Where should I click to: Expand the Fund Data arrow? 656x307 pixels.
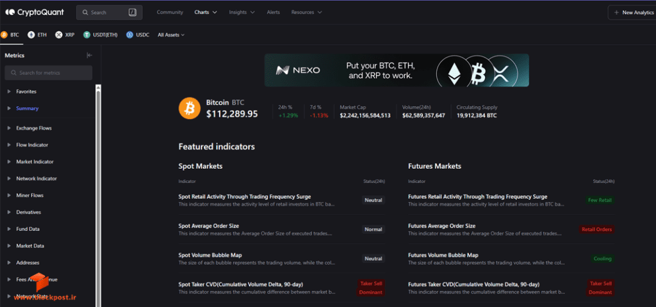point(9,229)
